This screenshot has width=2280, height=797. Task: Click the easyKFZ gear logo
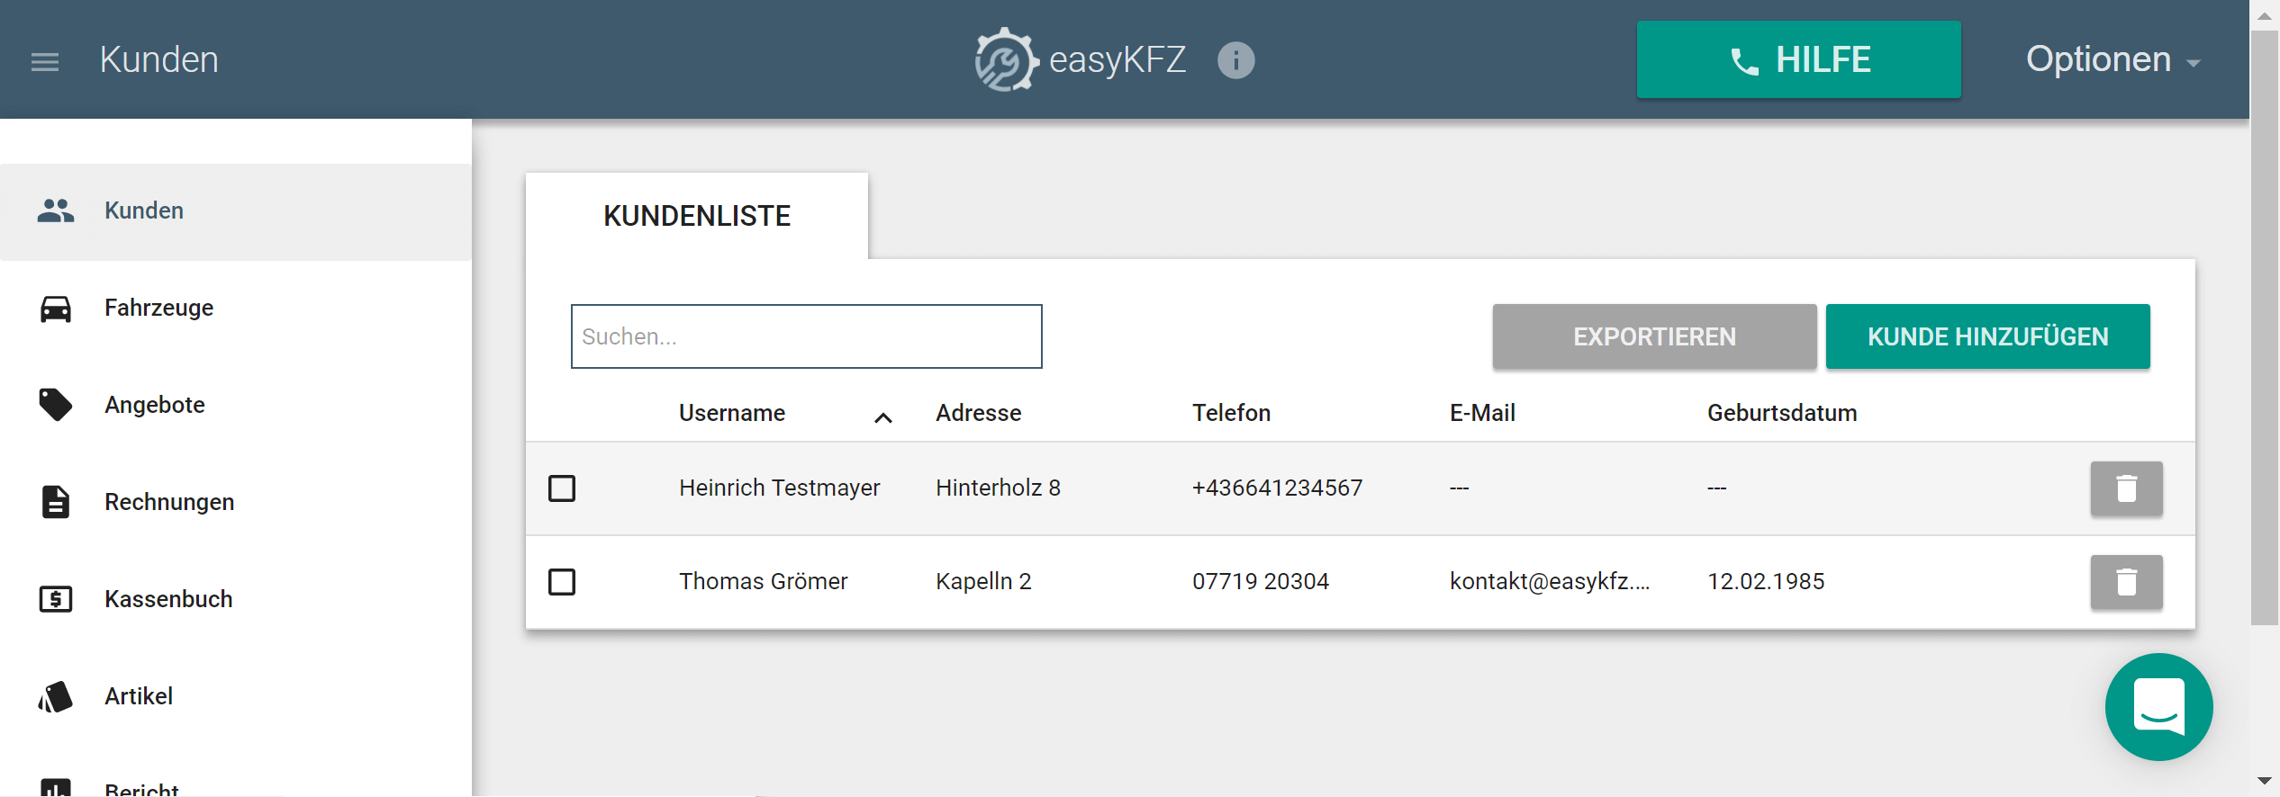point(1006,60)
